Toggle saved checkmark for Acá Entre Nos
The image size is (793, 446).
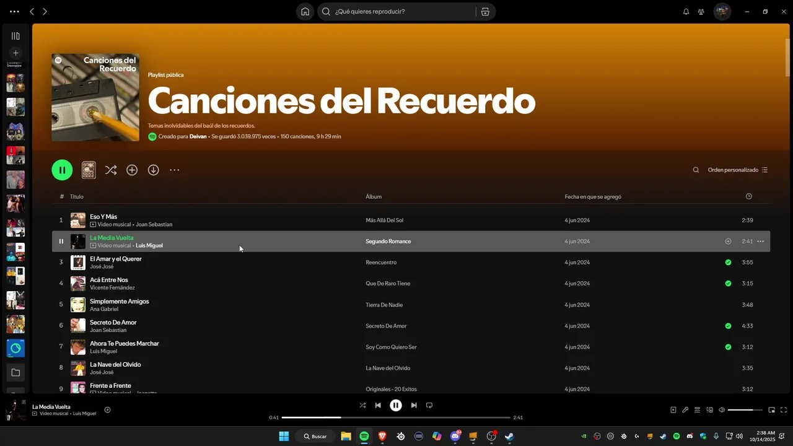tap(728, 284)
